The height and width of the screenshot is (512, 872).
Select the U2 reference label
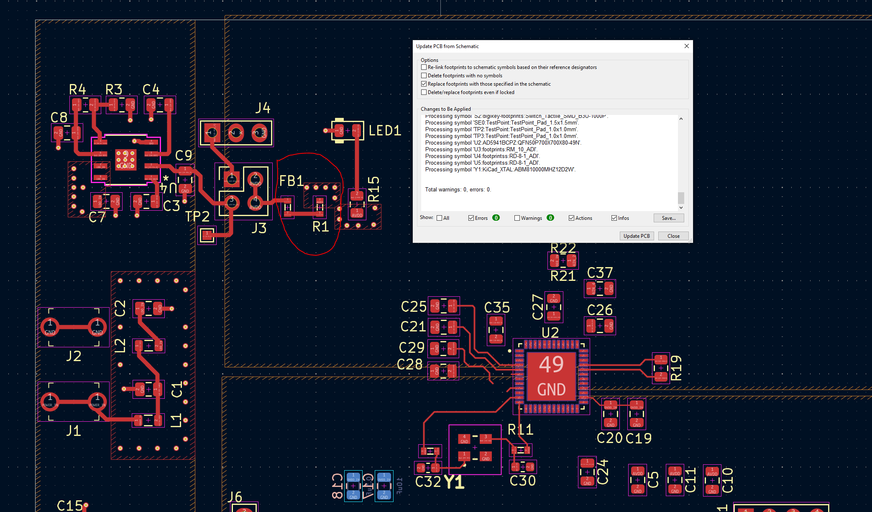pos(550,333)
